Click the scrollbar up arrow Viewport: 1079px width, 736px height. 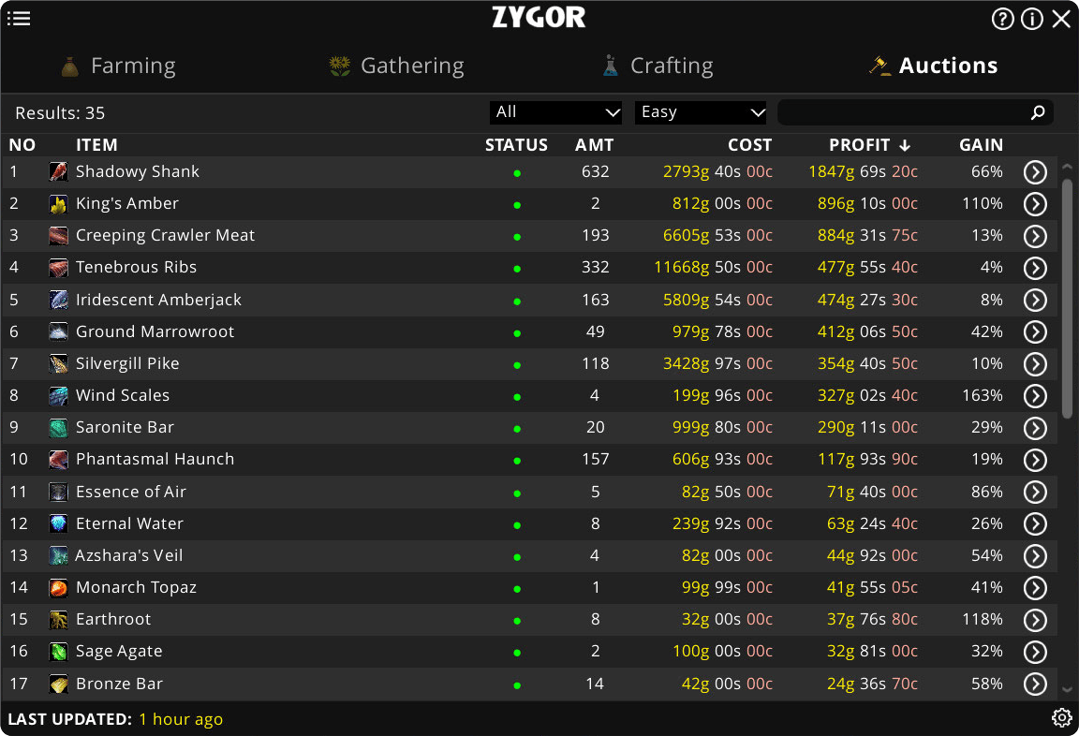tap(1067, 168)
